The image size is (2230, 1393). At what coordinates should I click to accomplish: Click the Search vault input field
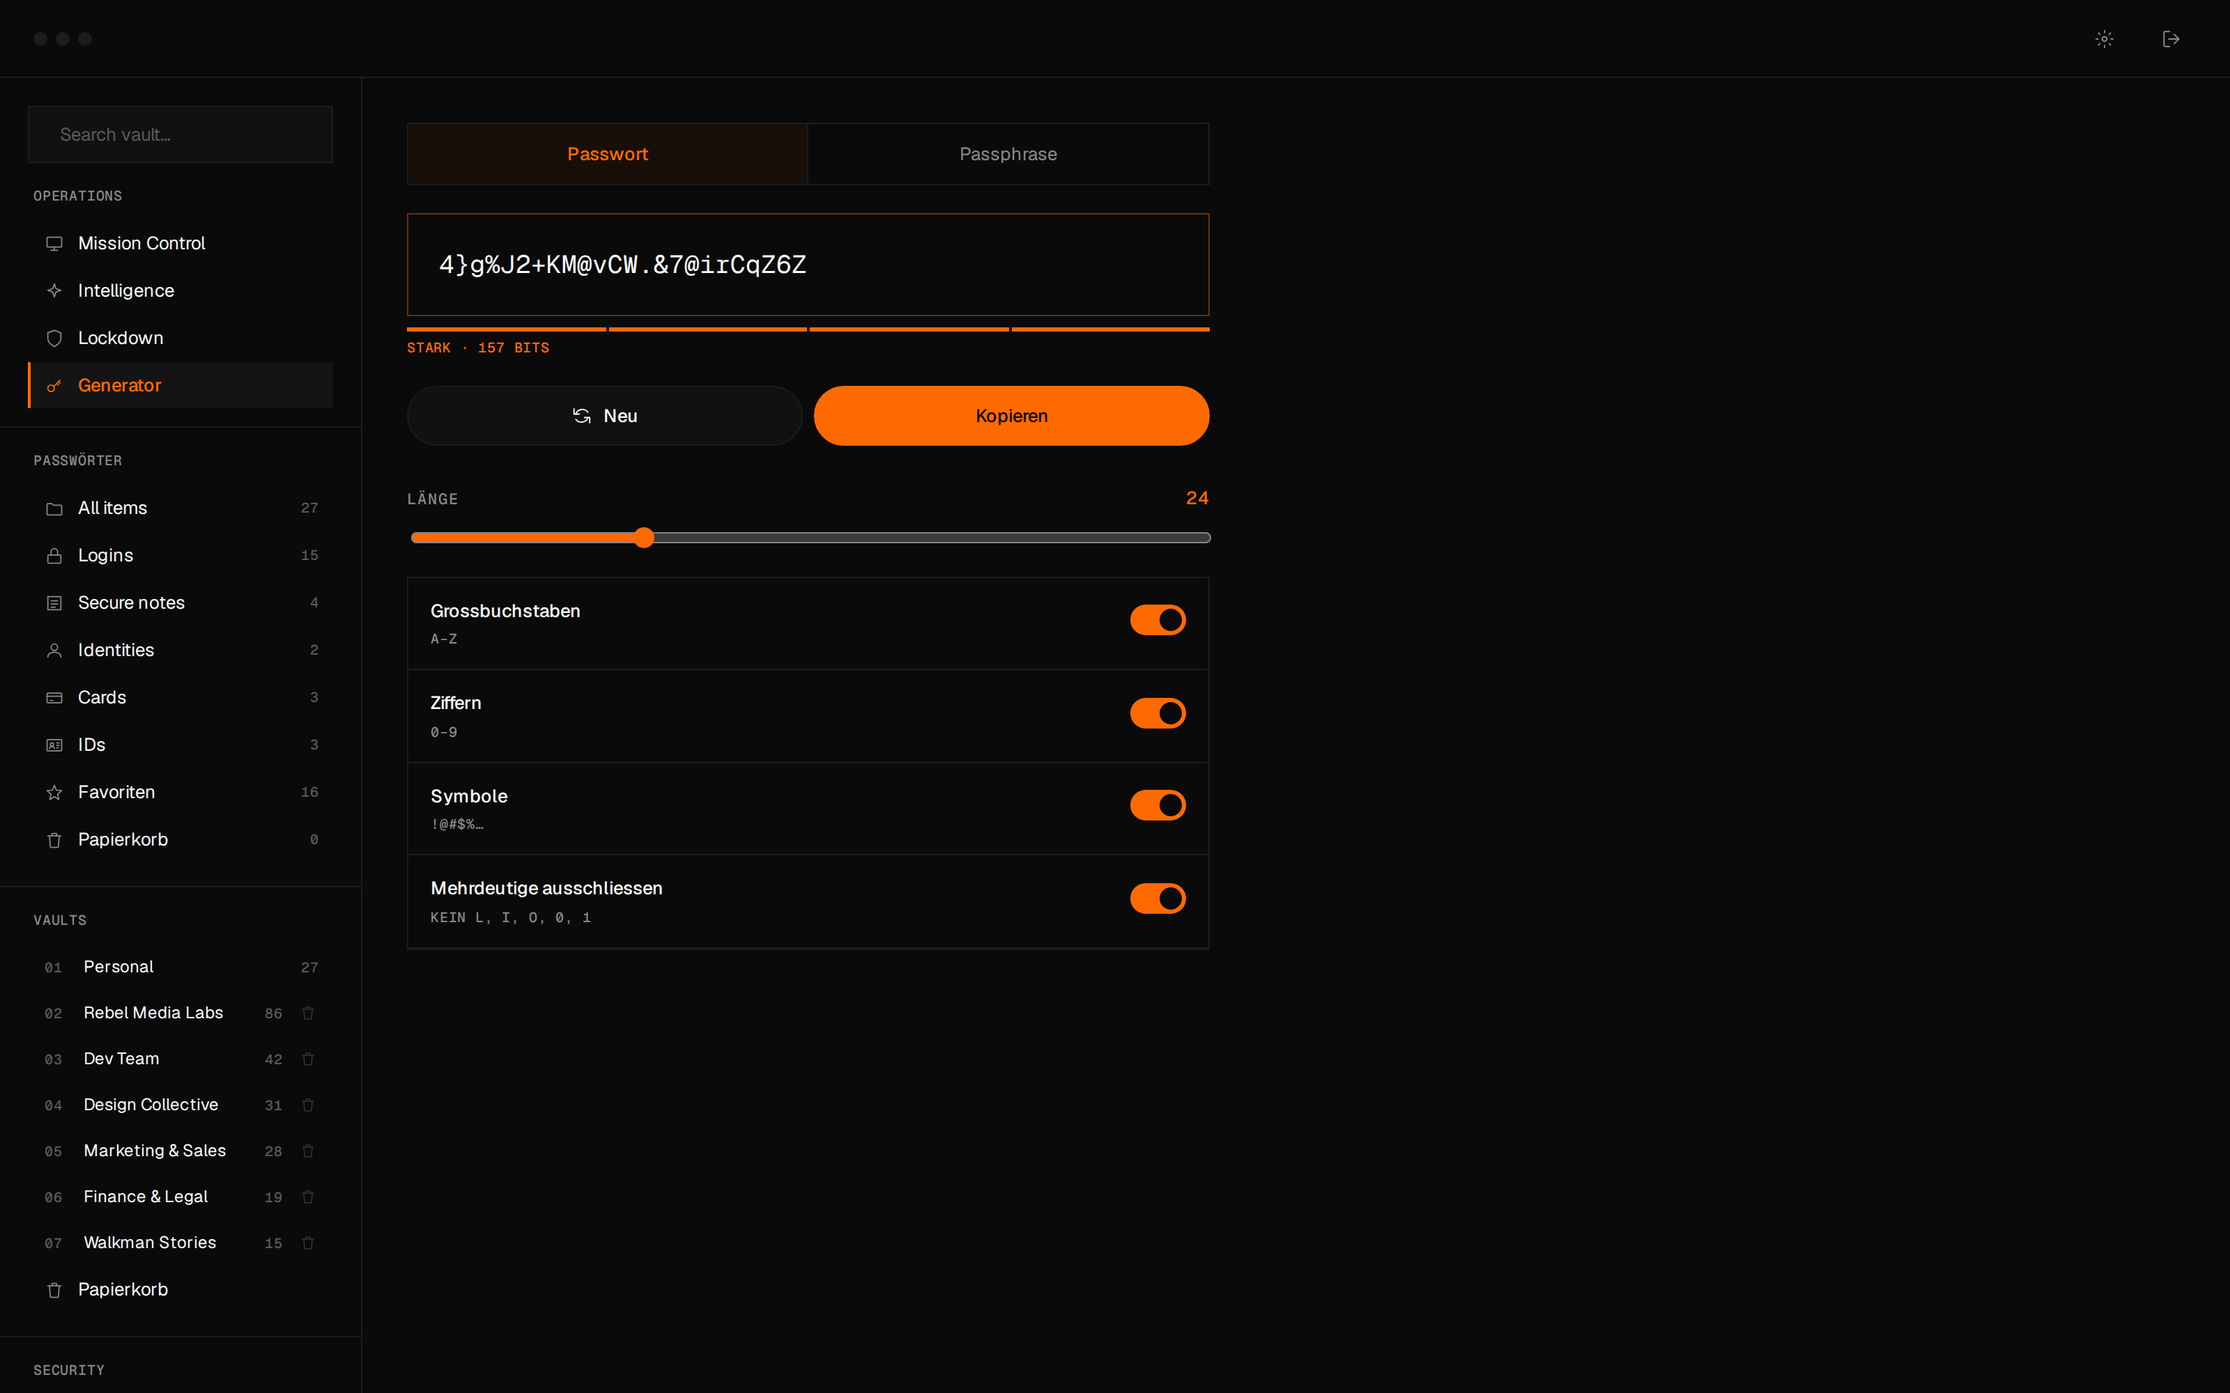pyautogui.click(x=180, y=134)
